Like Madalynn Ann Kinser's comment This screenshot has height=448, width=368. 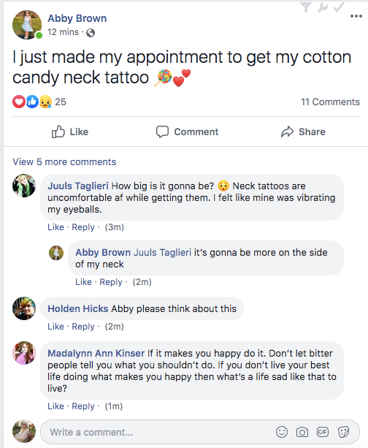point(55,406)
